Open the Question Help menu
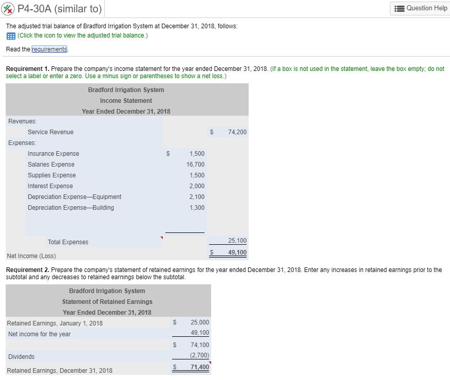This screenshot has height=380, width=450. 420,8
